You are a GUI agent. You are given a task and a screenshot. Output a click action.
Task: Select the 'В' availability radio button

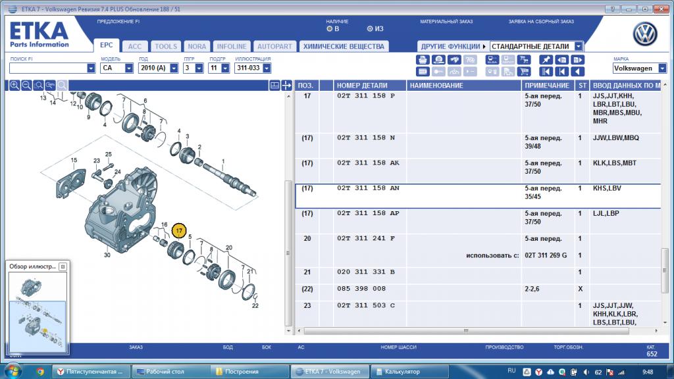(x=329, y=29)
